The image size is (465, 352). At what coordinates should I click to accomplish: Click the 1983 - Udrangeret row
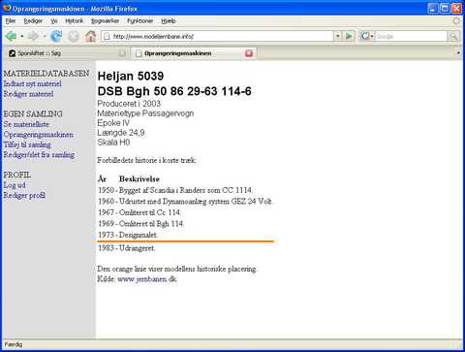[126, 248]
